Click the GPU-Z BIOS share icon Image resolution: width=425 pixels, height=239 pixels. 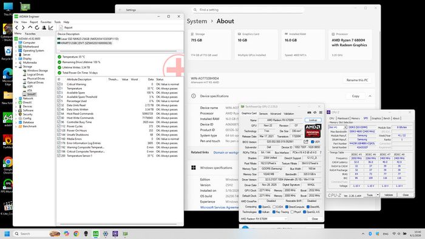click(x=306, y=141)
